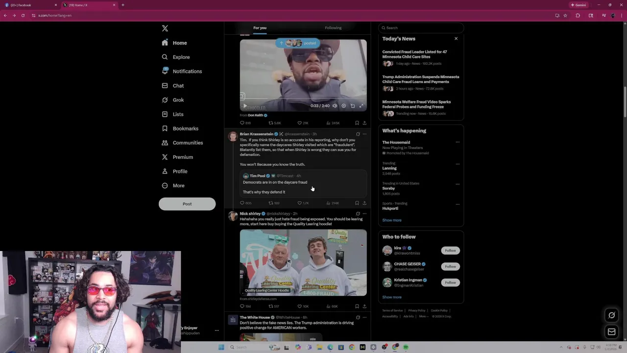Screen dimensions: 627x353
Task: Click Show more under Who to follow
Action: pyautogui.click(x=392, y=297)
